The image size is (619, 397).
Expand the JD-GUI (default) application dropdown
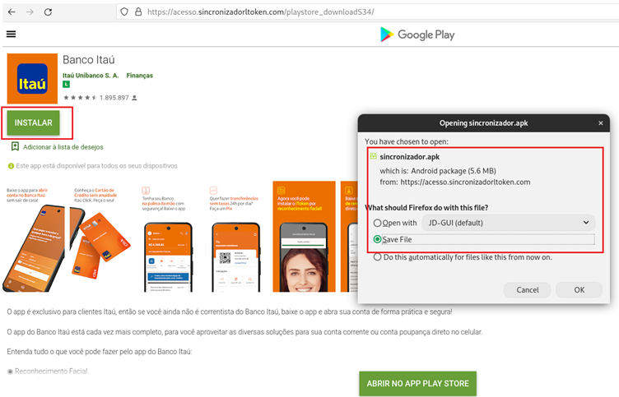[508, 223]
